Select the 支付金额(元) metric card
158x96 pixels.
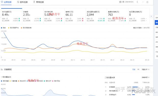tap(11, 16)
